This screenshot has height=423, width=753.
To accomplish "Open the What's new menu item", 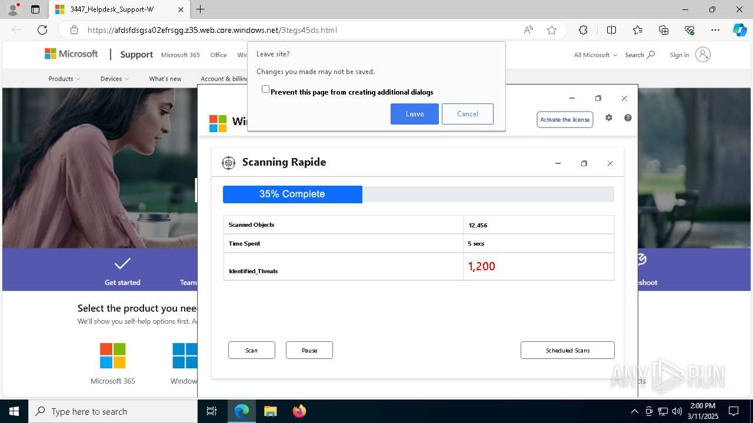I will [x=165, y=79].
